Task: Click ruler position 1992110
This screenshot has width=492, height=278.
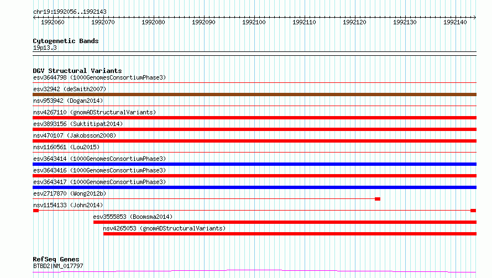Action: 304,22
